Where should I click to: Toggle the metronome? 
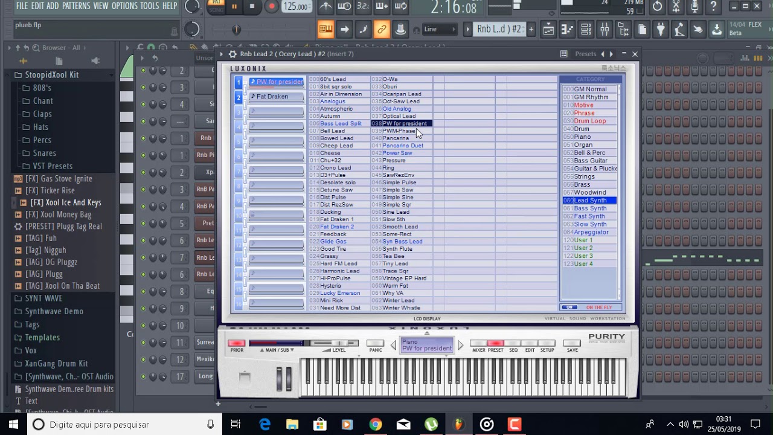click(326, 7)
